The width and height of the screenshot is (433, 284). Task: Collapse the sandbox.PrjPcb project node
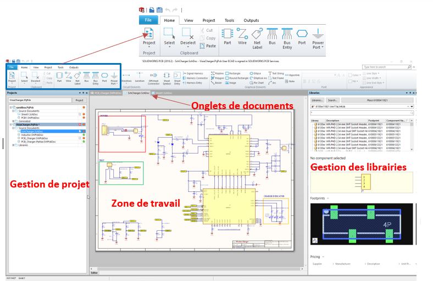(11, 107)
